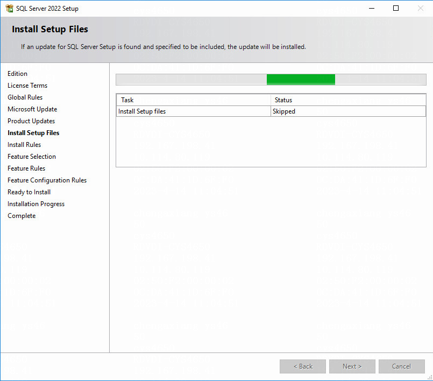Select the 'Install Setup files' task cell

point(194,111)
